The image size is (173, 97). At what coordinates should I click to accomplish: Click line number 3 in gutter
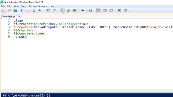pos(9,27)
